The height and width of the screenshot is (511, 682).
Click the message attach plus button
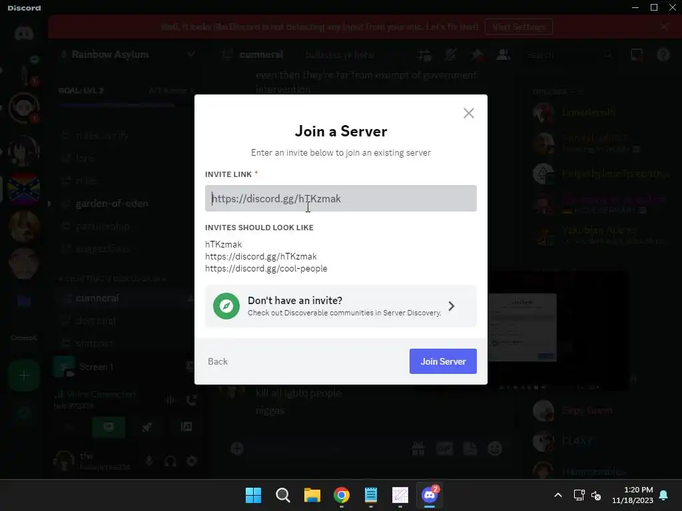click(237, 448)
